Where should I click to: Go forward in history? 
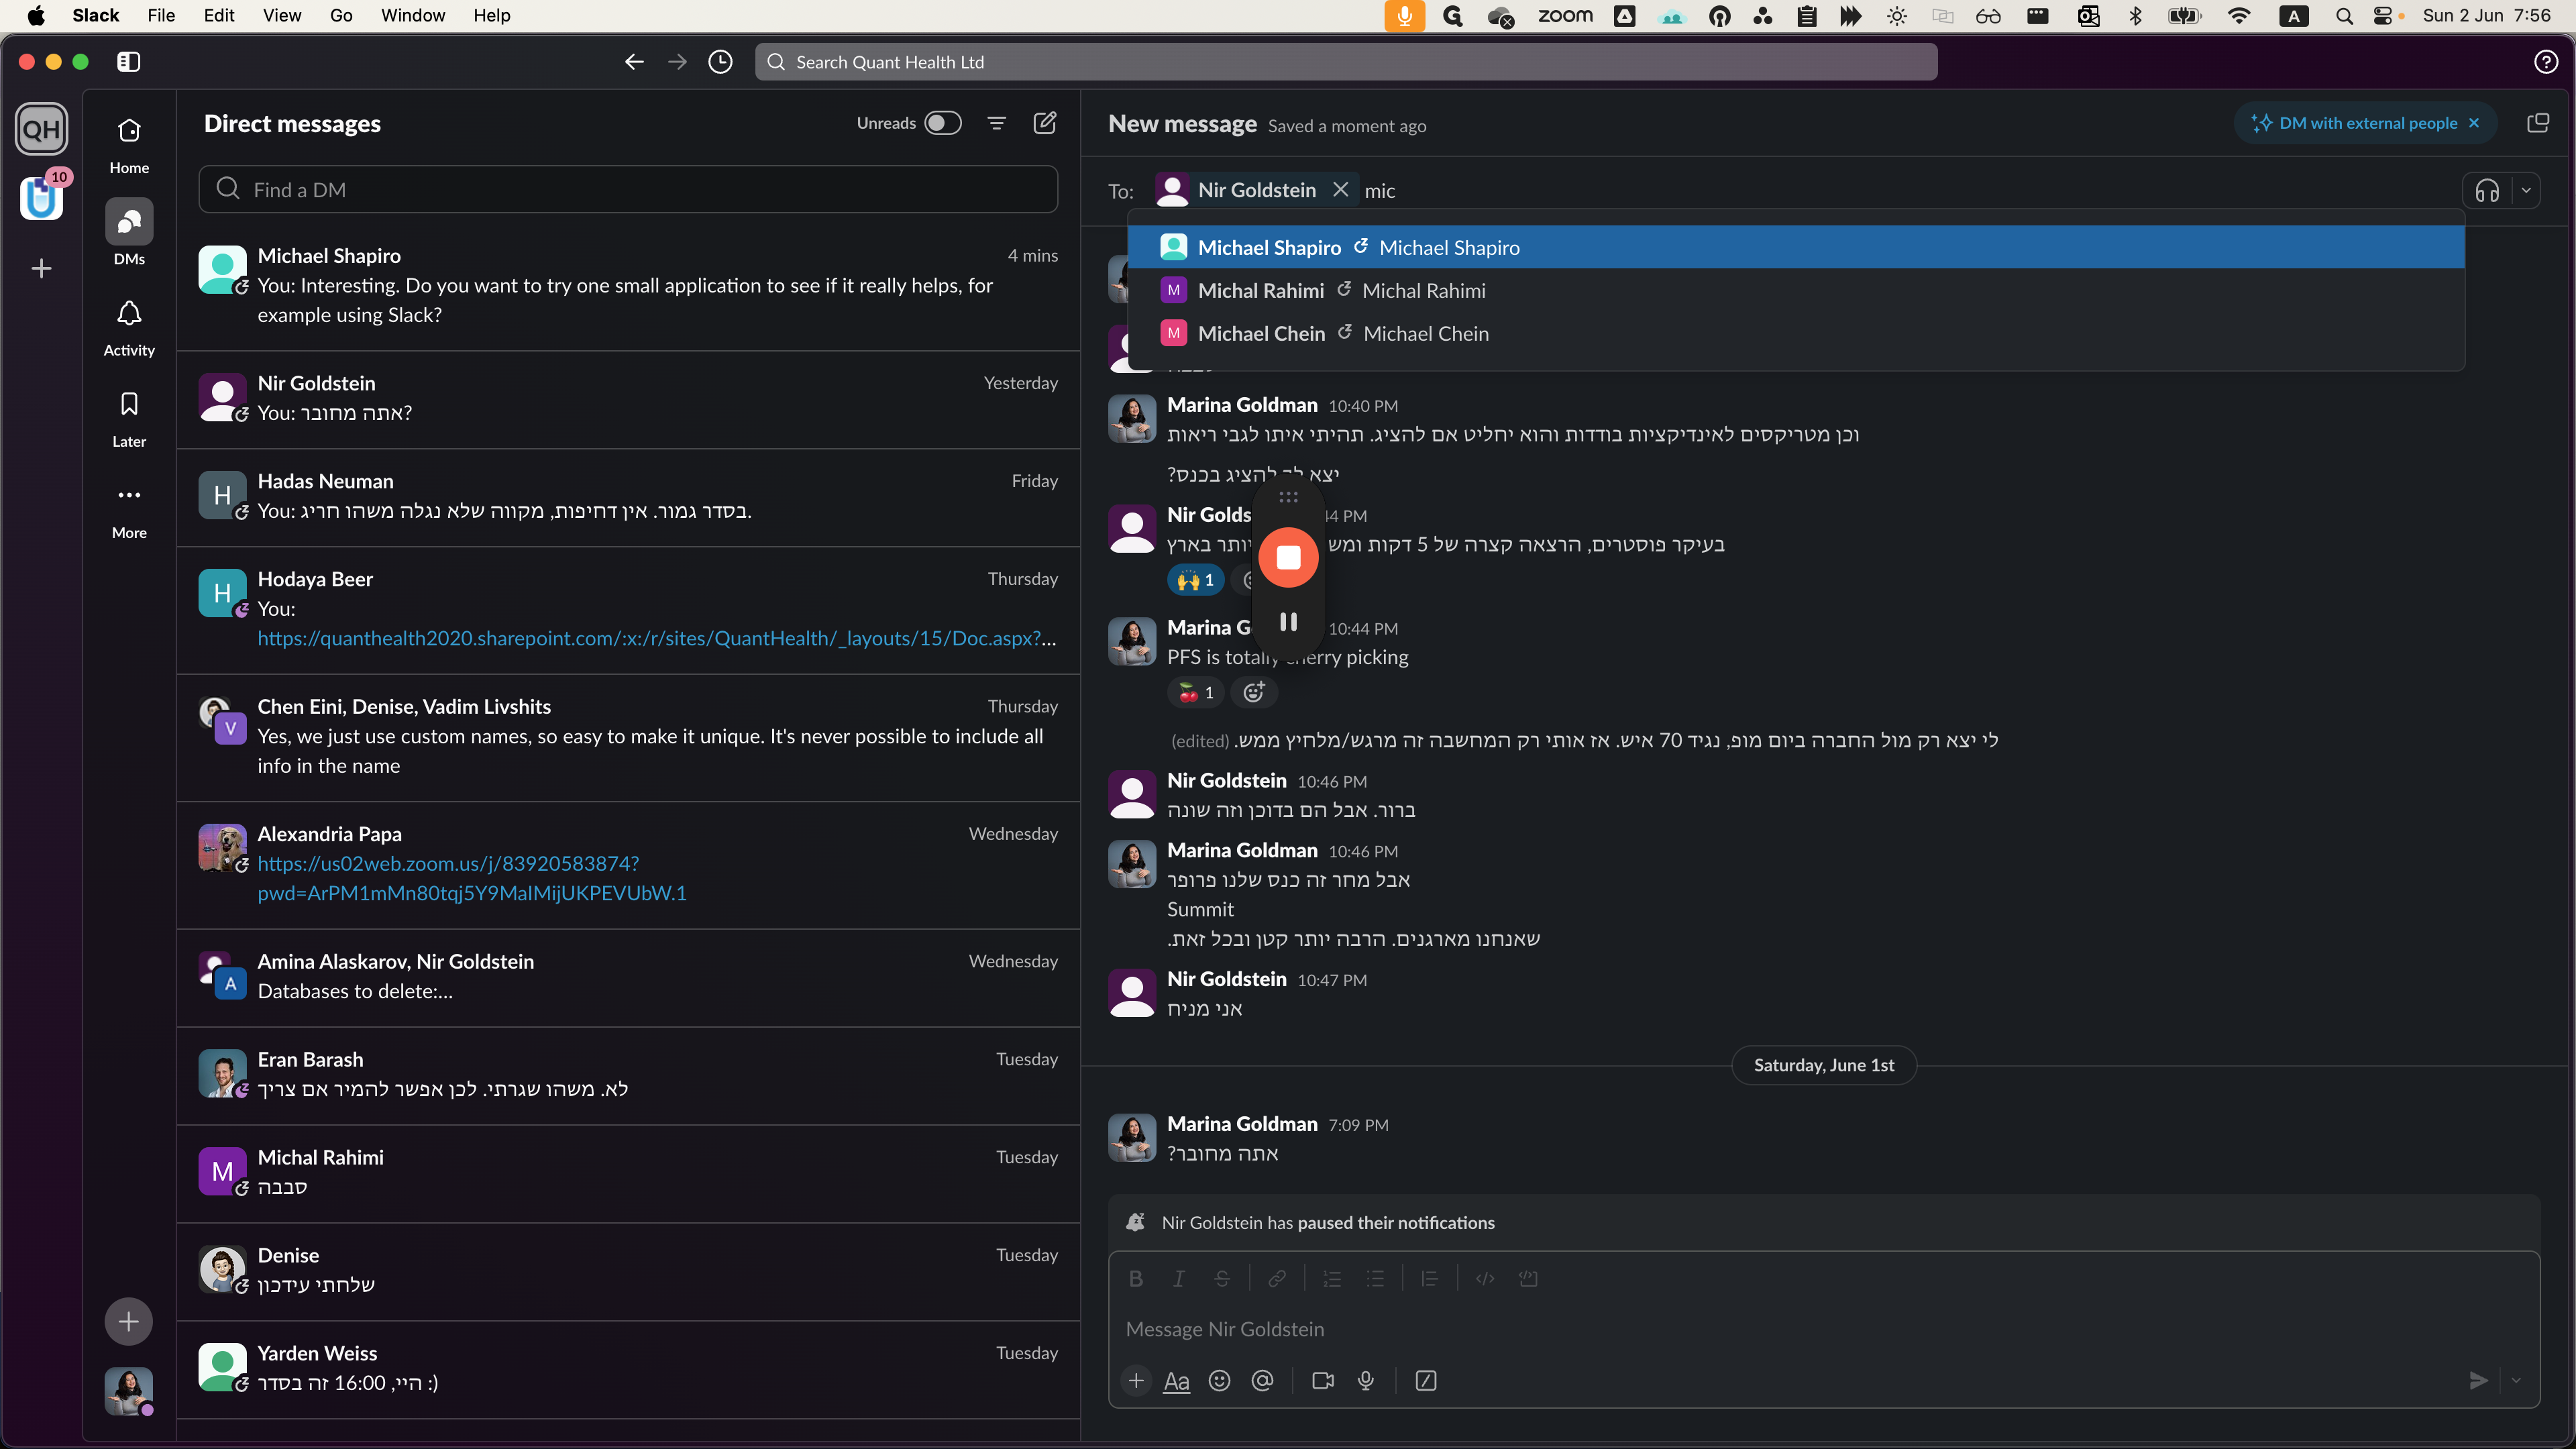677,62
